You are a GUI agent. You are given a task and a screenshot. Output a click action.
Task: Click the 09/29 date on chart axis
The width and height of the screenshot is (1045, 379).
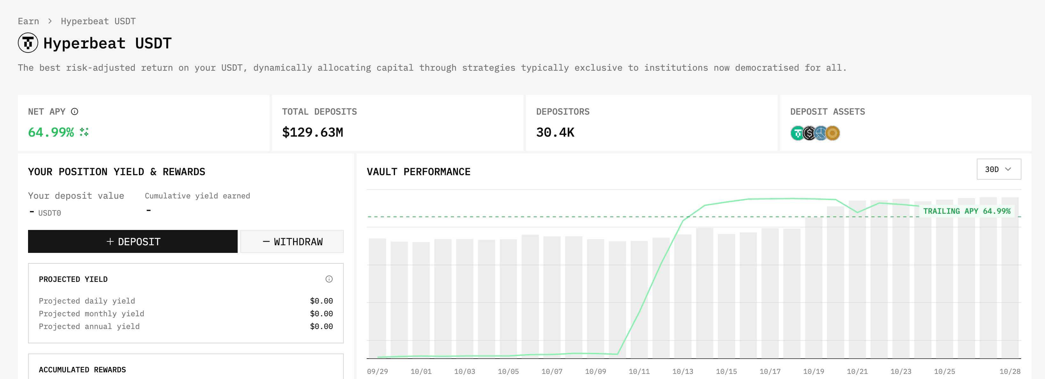coord(377,371)
